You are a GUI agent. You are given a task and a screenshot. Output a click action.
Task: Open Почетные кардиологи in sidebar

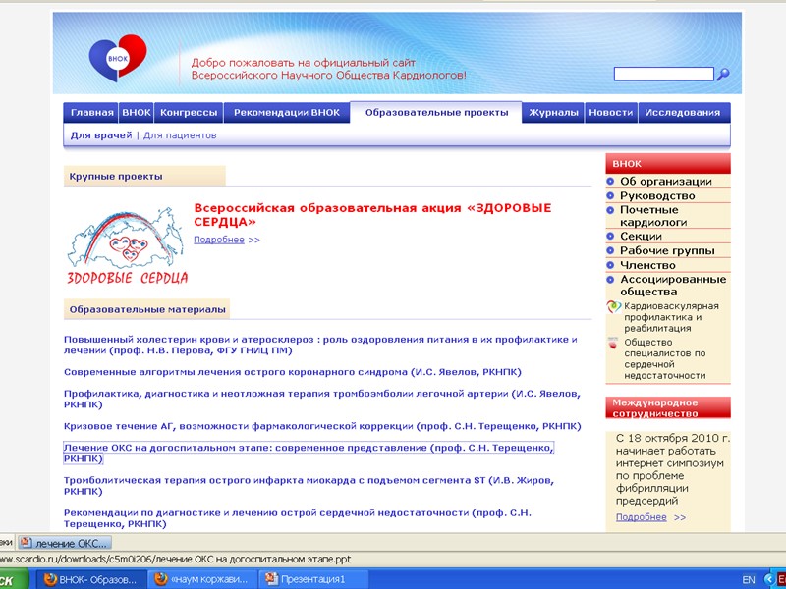[x=653, y=216]
